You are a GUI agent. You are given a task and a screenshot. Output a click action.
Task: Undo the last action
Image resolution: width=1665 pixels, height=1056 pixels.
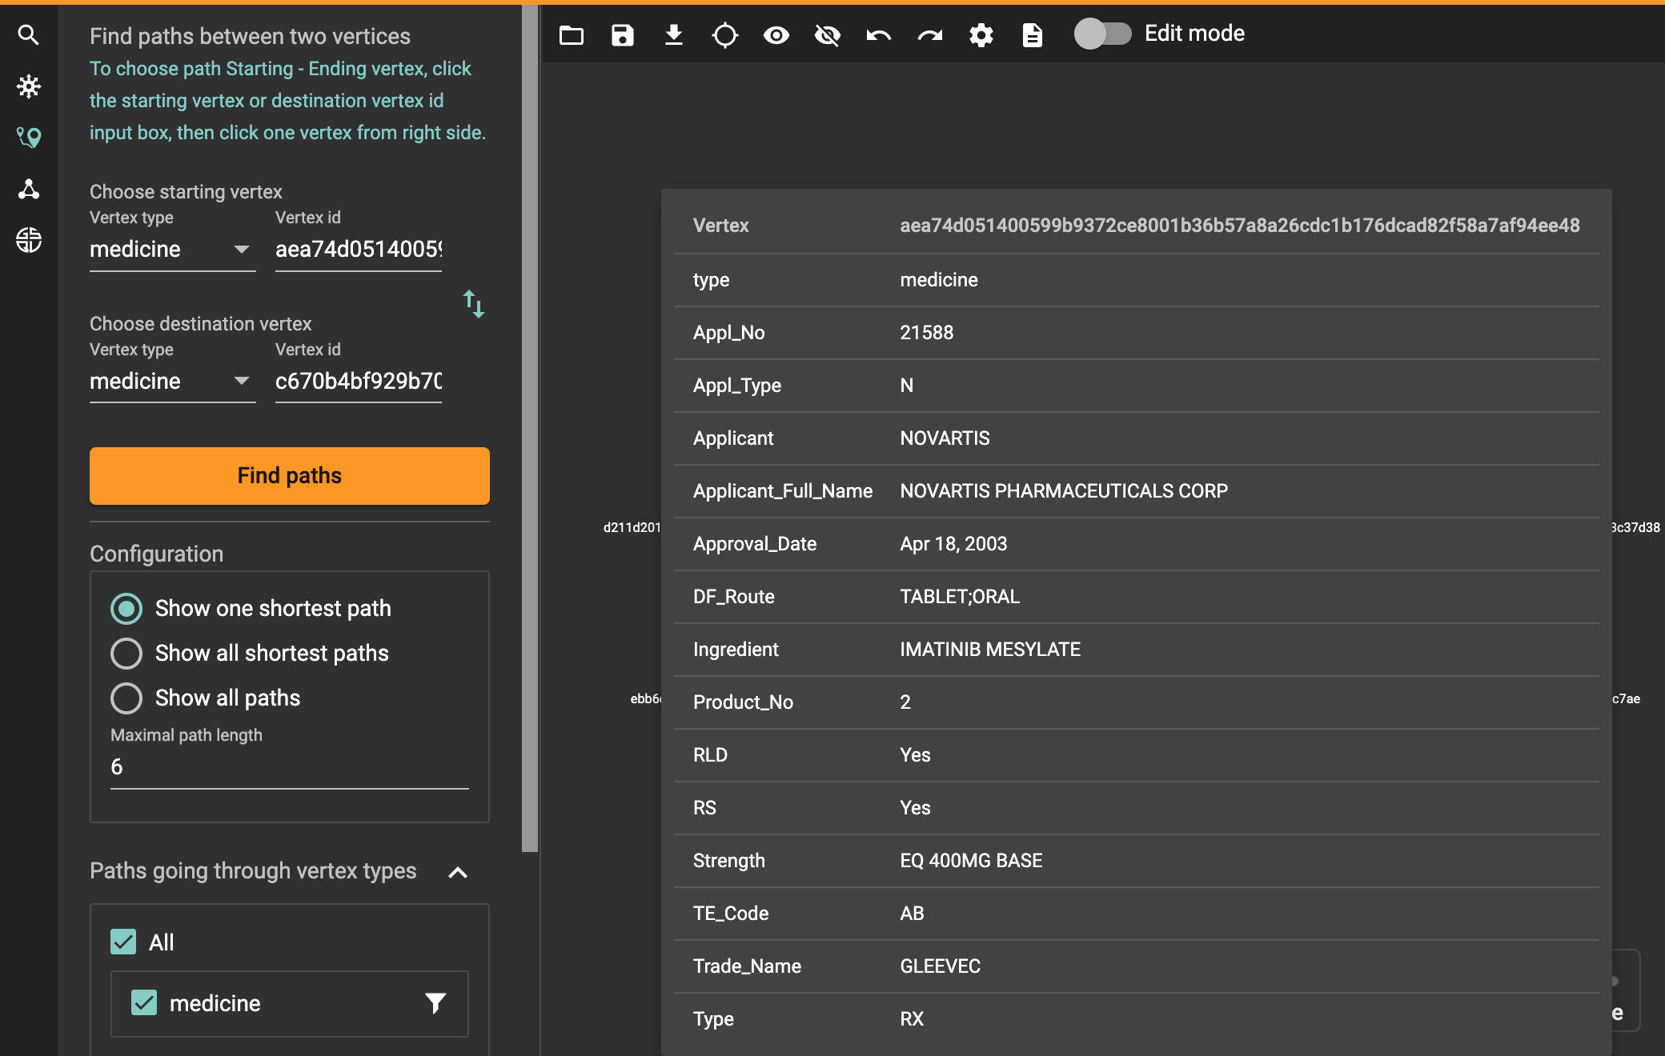click(879, 35)
